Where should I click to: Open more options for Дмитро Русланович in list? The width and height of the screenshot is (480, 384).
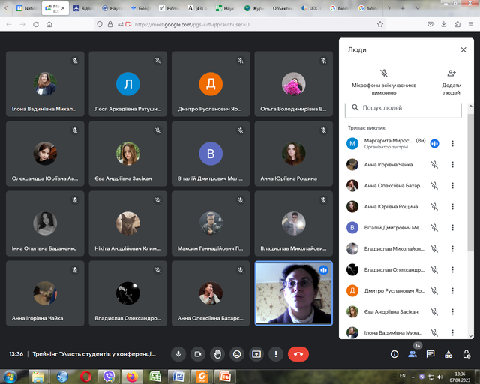452,290
